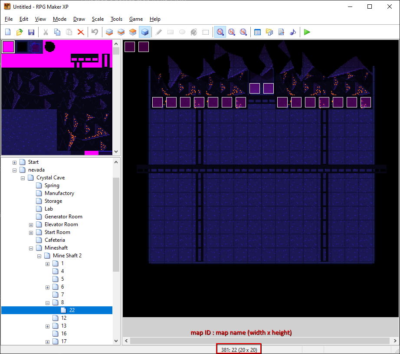Expand the Elevator Room map node
The width and height of the screenshot is (400, 354).
pyautogui.click(x=31, y=224)
